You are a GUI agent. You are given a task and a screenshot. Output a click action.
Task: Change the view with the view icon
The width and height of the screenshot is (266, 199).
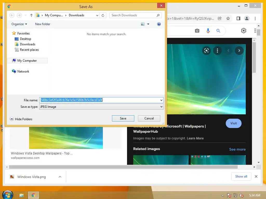click(x=143, y=24)
